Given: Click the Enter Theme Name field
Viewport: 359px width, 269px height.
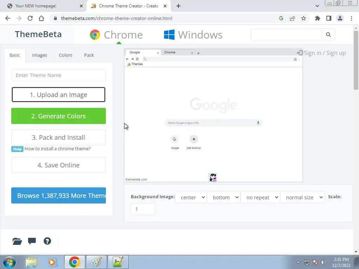Looking at the screenshot, I should click(59, 75).
